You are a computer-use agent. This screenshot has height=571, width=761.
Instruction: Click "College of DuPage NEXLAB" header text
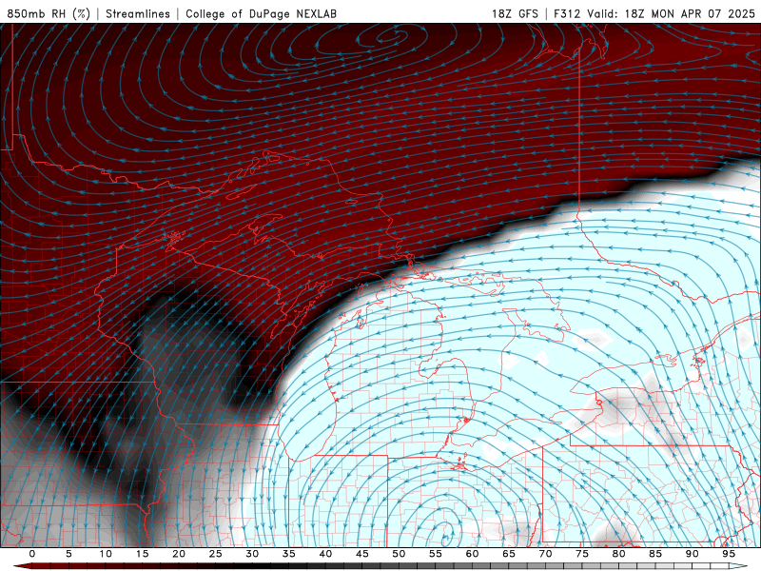click(x=261, y=13)
